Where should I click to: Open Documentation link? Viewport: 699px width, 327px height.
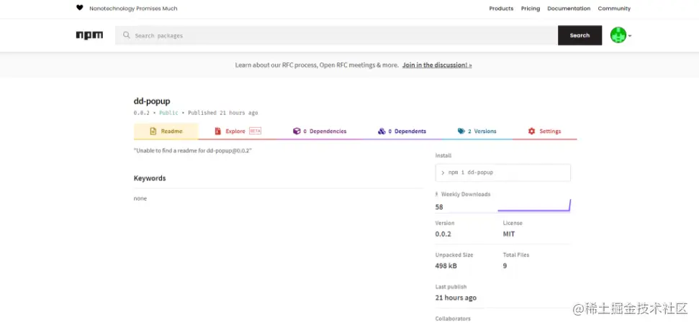tap(569, 9)
